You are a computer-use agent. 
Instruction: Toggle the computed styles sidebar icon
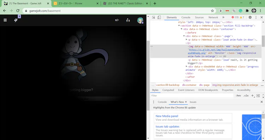click(x=258, y=96)
